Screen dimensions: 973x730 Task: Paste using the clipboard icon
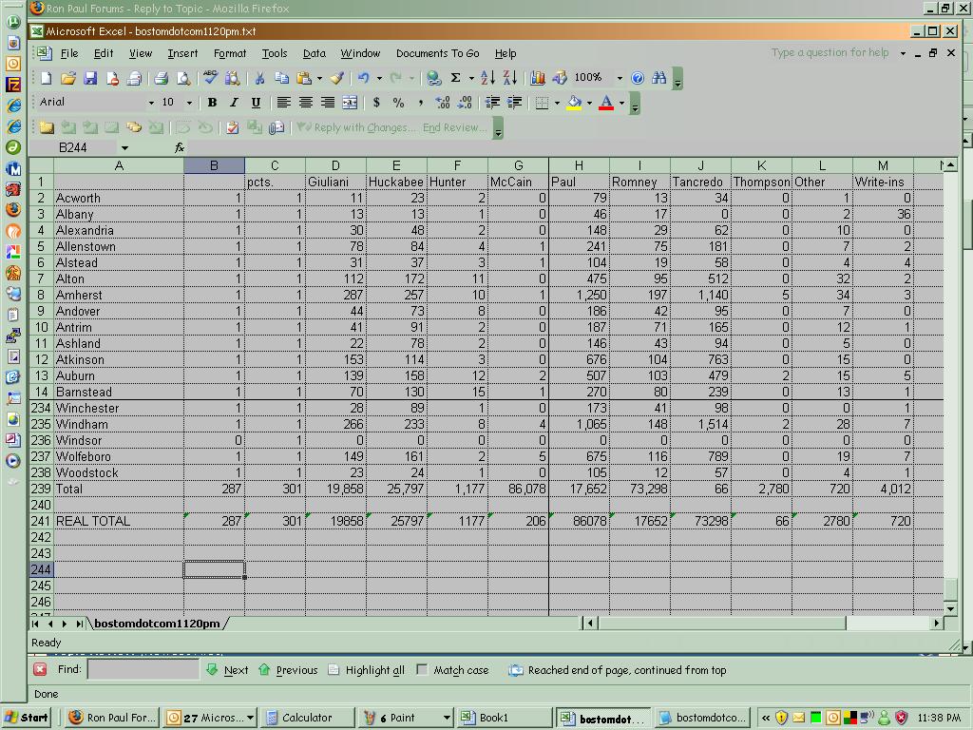coord(304,78)
